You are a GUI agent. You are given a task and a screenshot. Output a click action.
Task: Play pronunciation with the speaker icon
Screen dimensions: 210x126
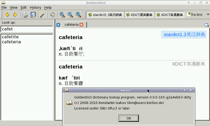click(52, 15)
